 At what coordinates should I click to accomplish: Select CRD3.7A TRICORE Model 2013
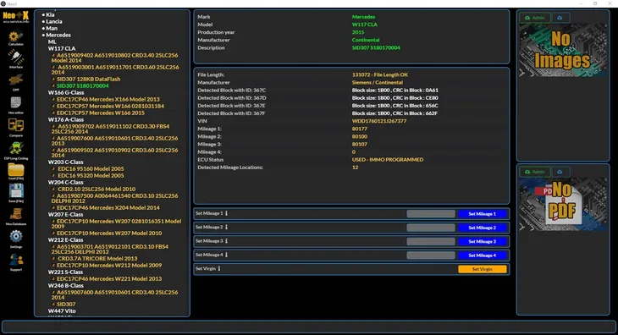click(x=97, y=258)
